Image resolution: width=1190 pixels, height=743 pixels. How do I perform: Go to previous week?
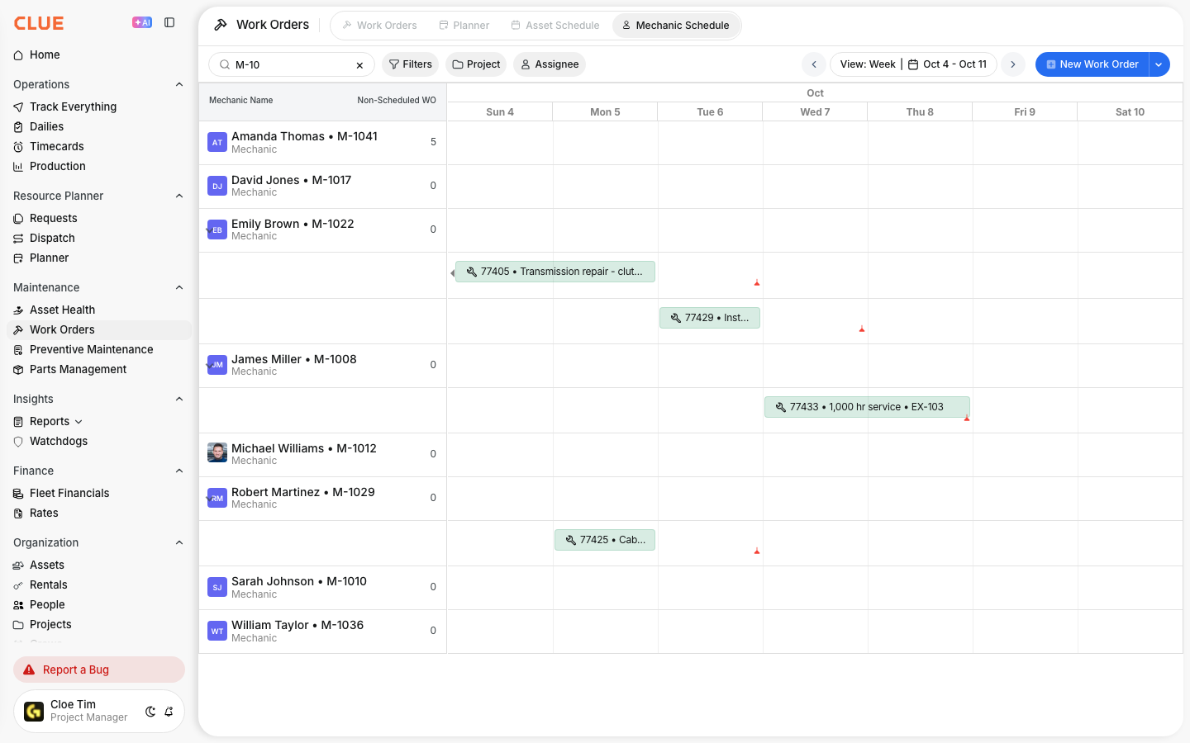pyautogui.click(x=814, y=64)
